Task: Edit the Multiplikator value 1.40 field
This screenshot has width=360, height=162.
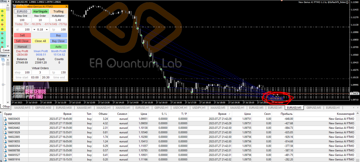Action: [x=58, y=20]
